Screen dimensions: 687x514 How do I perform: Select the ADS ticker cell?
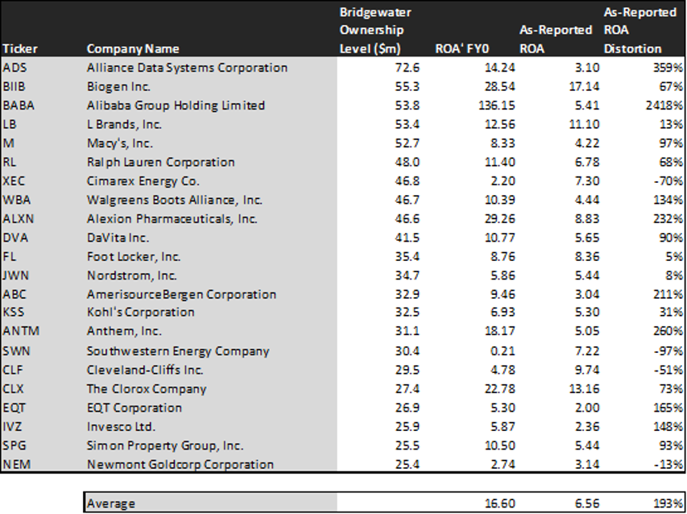click(x=14, y=68)
